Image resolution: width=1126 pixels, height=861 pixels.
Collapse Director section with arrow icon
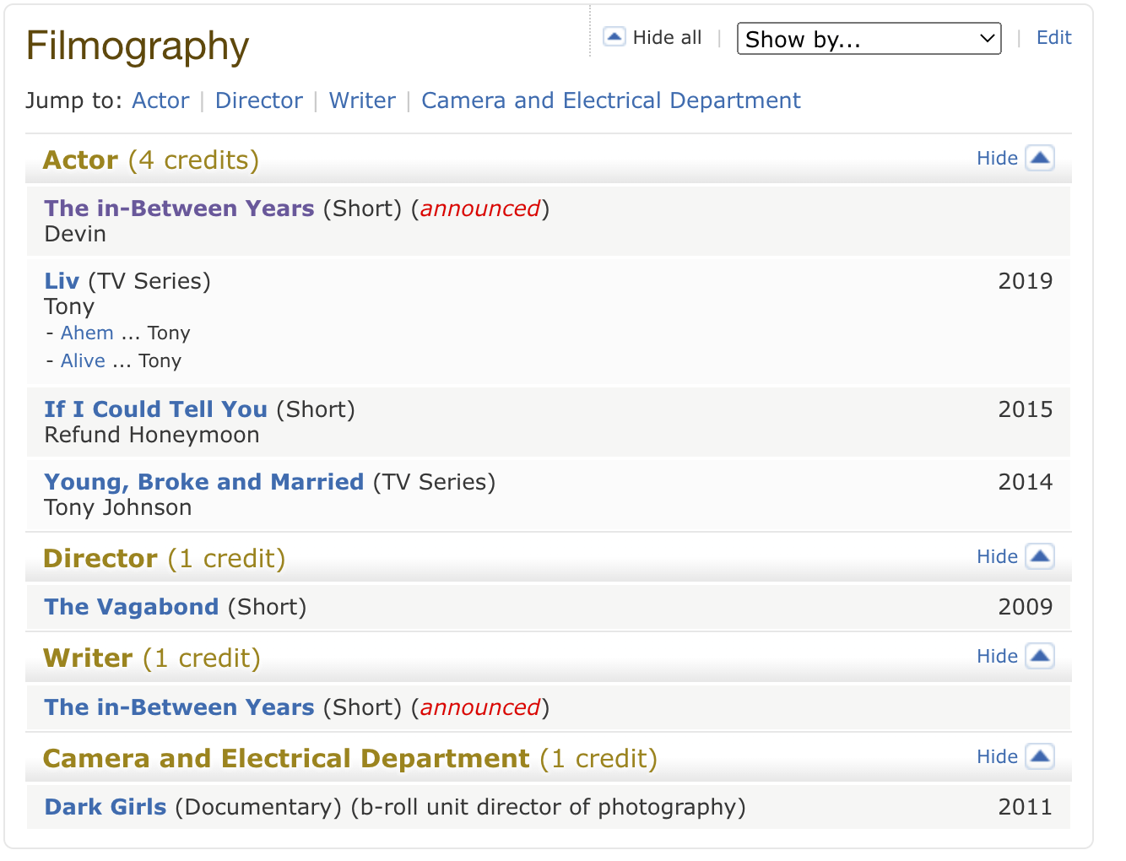(1040, 556)
